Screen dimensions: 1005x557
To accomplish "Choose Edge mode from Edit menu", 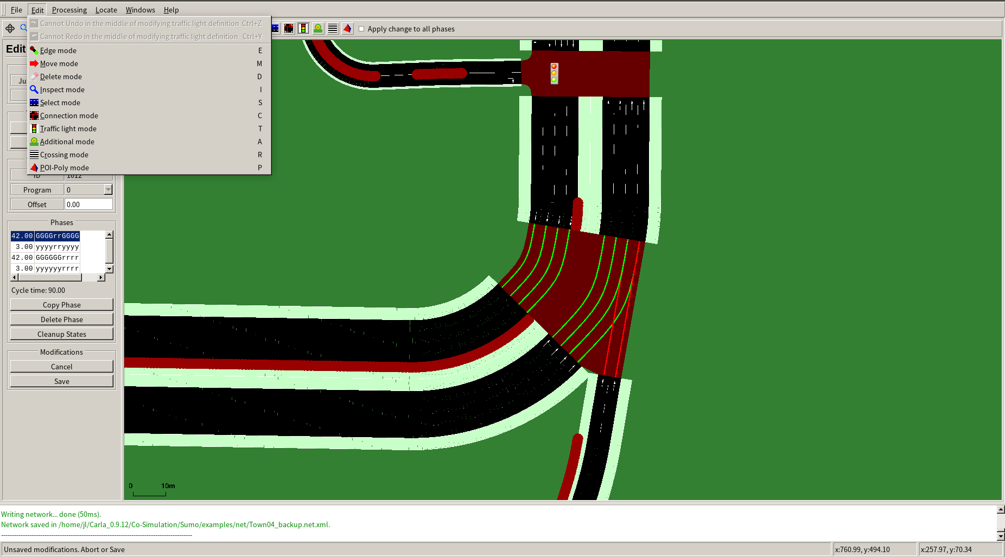I will [x=149, y=50].
